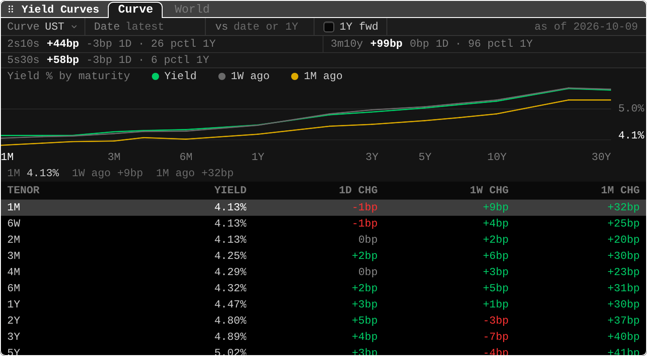647x356 pixels.
Task: Click the yellow 1M ago legend dot
Action: coord(295,76)
